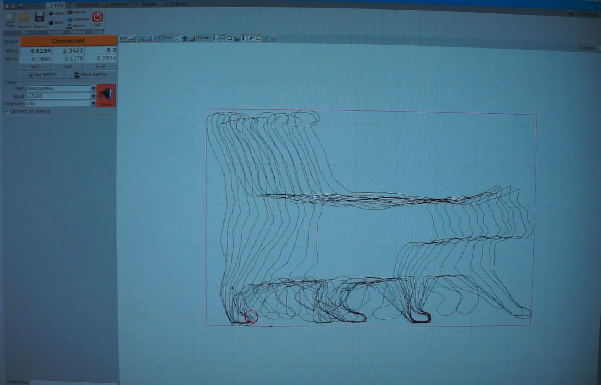The height and width of the screenshot is (385, 601).
Task: Open the Baud rate dropdown arrow
Action: (x=93, y=96)
